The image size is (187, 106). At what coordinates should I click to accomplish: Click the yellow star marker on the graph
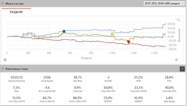(112, 34)
